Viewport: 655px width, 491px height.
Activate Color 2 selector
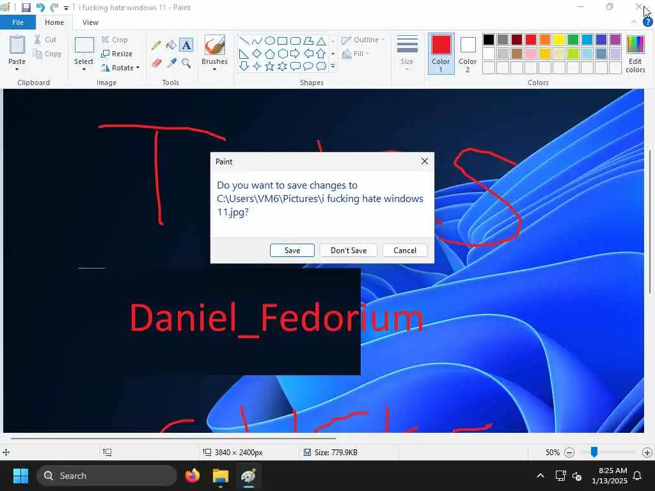[468, 54]
